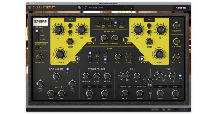This screenshot has width=217, height=115.
Task: Click the LFO Ratio knob
Action: tap(150, 81)
